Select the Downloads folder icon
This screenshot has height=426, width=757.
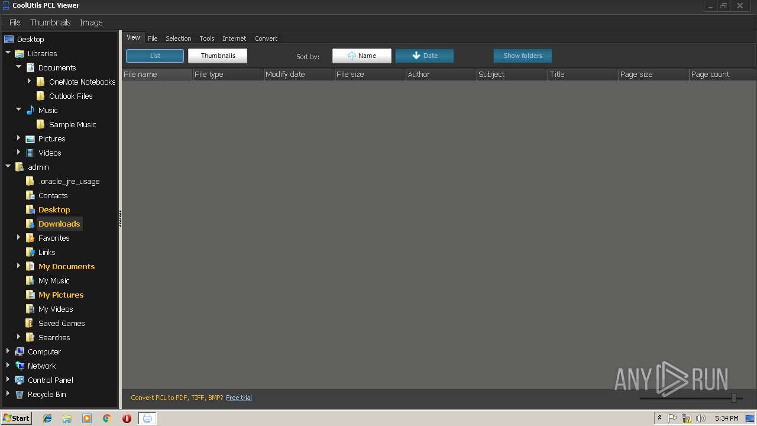coord(30,224)
